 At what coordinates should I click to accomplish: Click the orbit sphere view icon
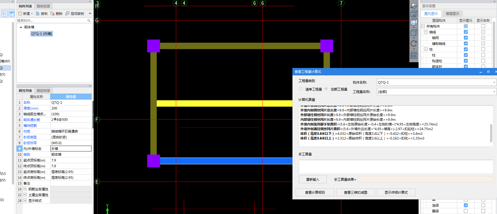point(414,6)
